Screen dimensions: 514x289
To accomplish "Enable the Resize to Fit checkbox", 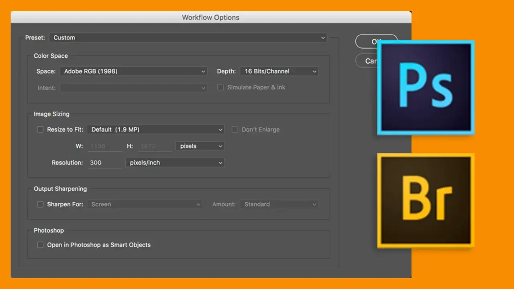I will pyautogui.click(x=40, y=130).
